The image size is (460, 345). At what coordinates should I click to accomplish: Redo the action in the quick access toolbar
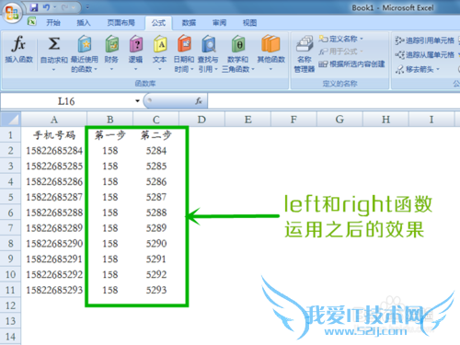pos(64,7)
